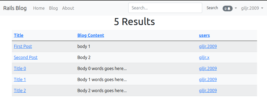
Task: Expand the notifications dropdown caret
Action: coord(236,8)
